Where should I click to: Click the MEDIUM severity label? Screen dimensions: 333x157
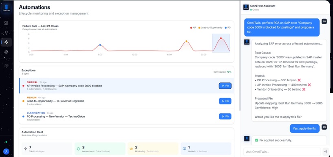click(32, 97)
